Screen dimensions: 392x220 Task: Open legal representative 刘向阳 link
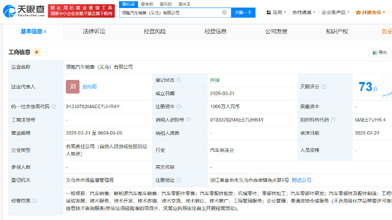click(x=89, y=87)
